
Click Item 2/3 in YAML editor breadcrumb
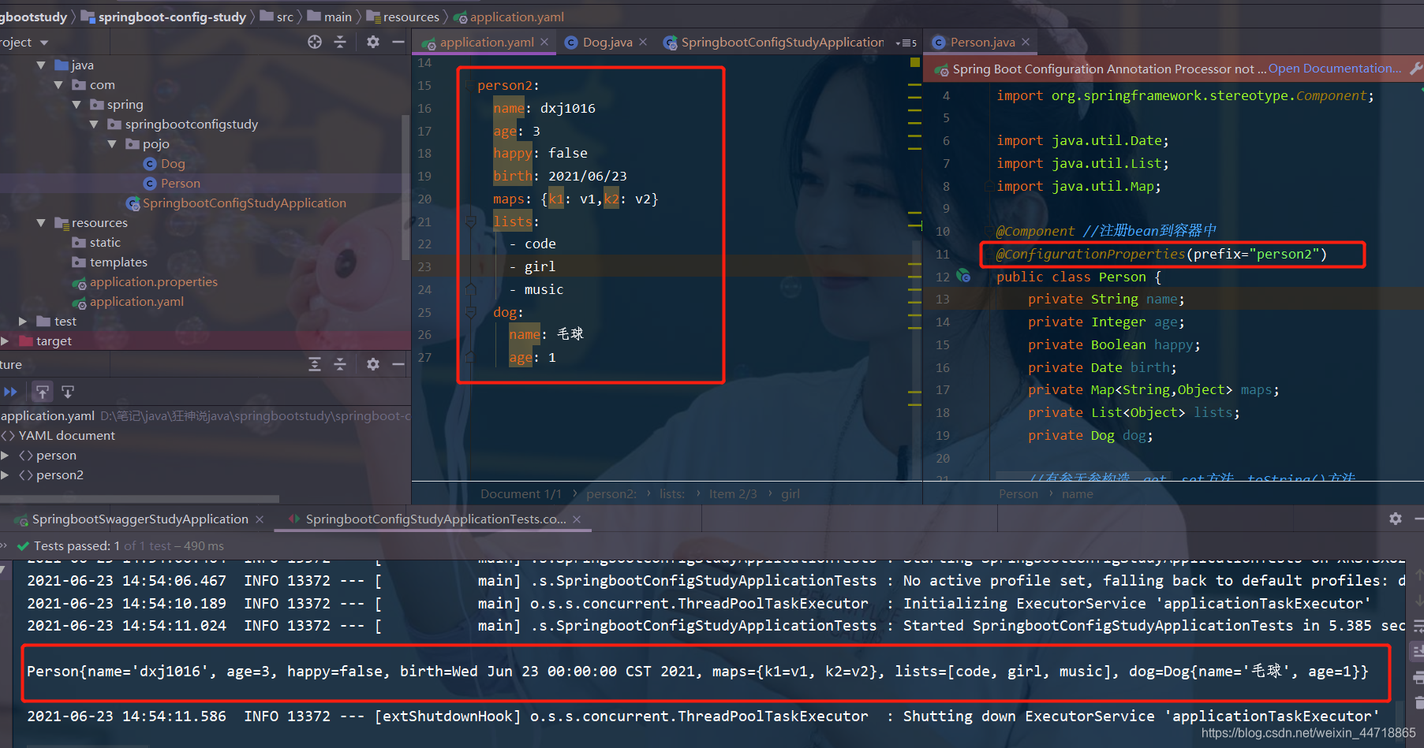733,494
